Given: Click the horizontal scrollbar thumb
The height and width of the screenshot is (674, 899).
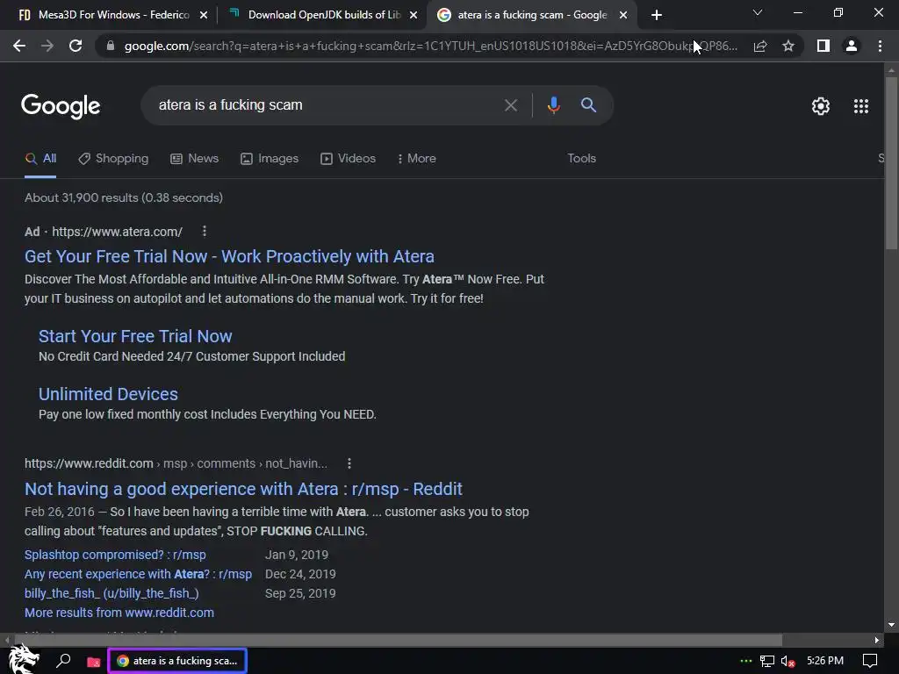Looking at the screenshot, I should pyautogui.click(x=399, y=640).
